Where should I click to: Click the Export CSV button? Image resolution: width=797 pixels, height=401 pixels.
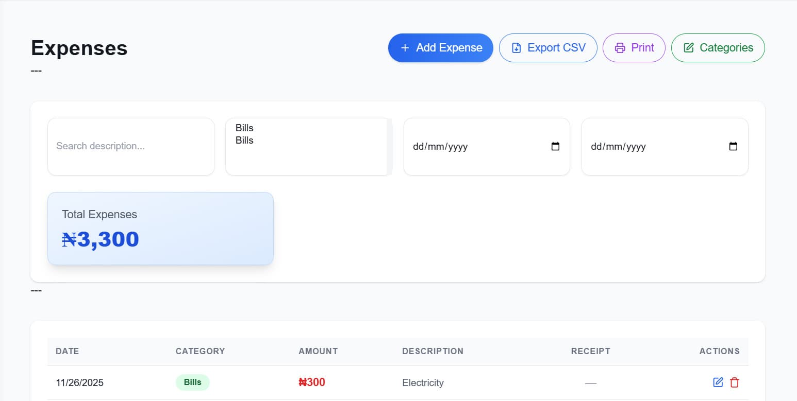(x=548, y=47)
